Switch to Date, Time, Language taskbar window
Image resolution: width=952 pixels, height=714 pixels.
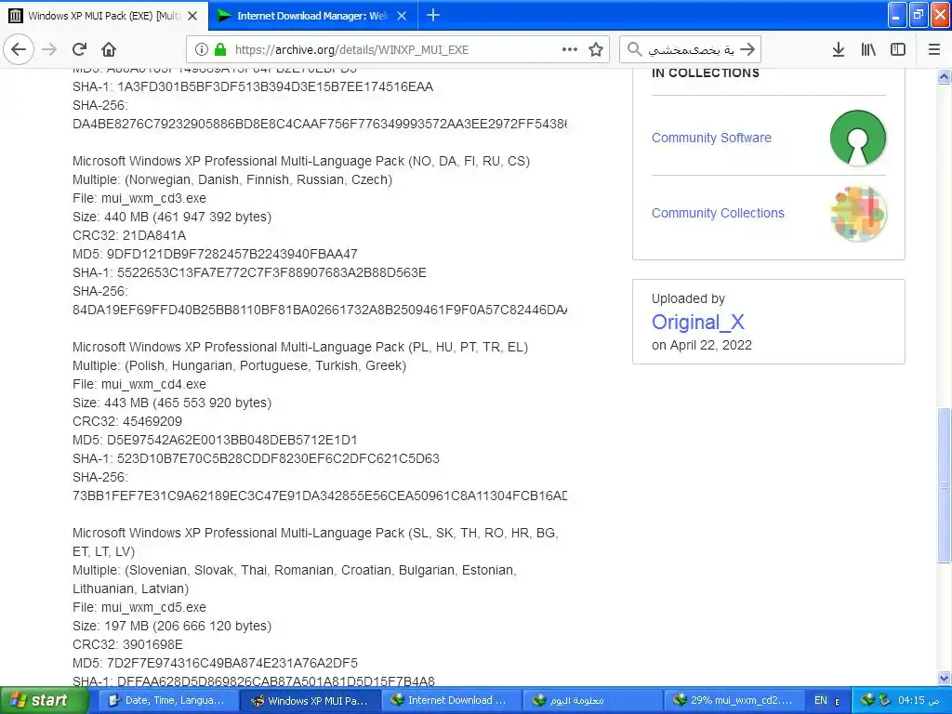tap(167, 701)
